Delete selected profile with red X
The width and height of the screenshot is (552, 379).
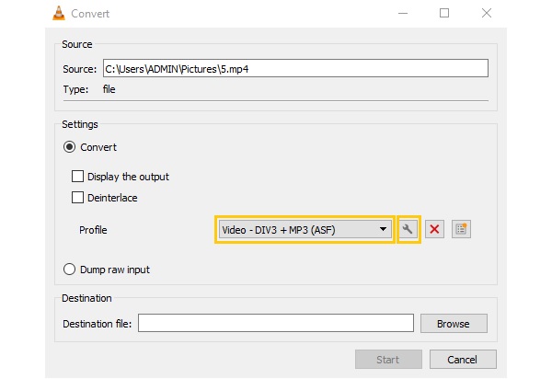[x=434, y=229]
